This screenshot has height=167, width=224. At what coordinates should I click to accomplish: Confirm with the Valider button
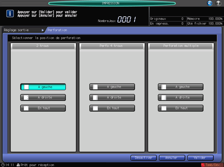click(x=201, y=158)
